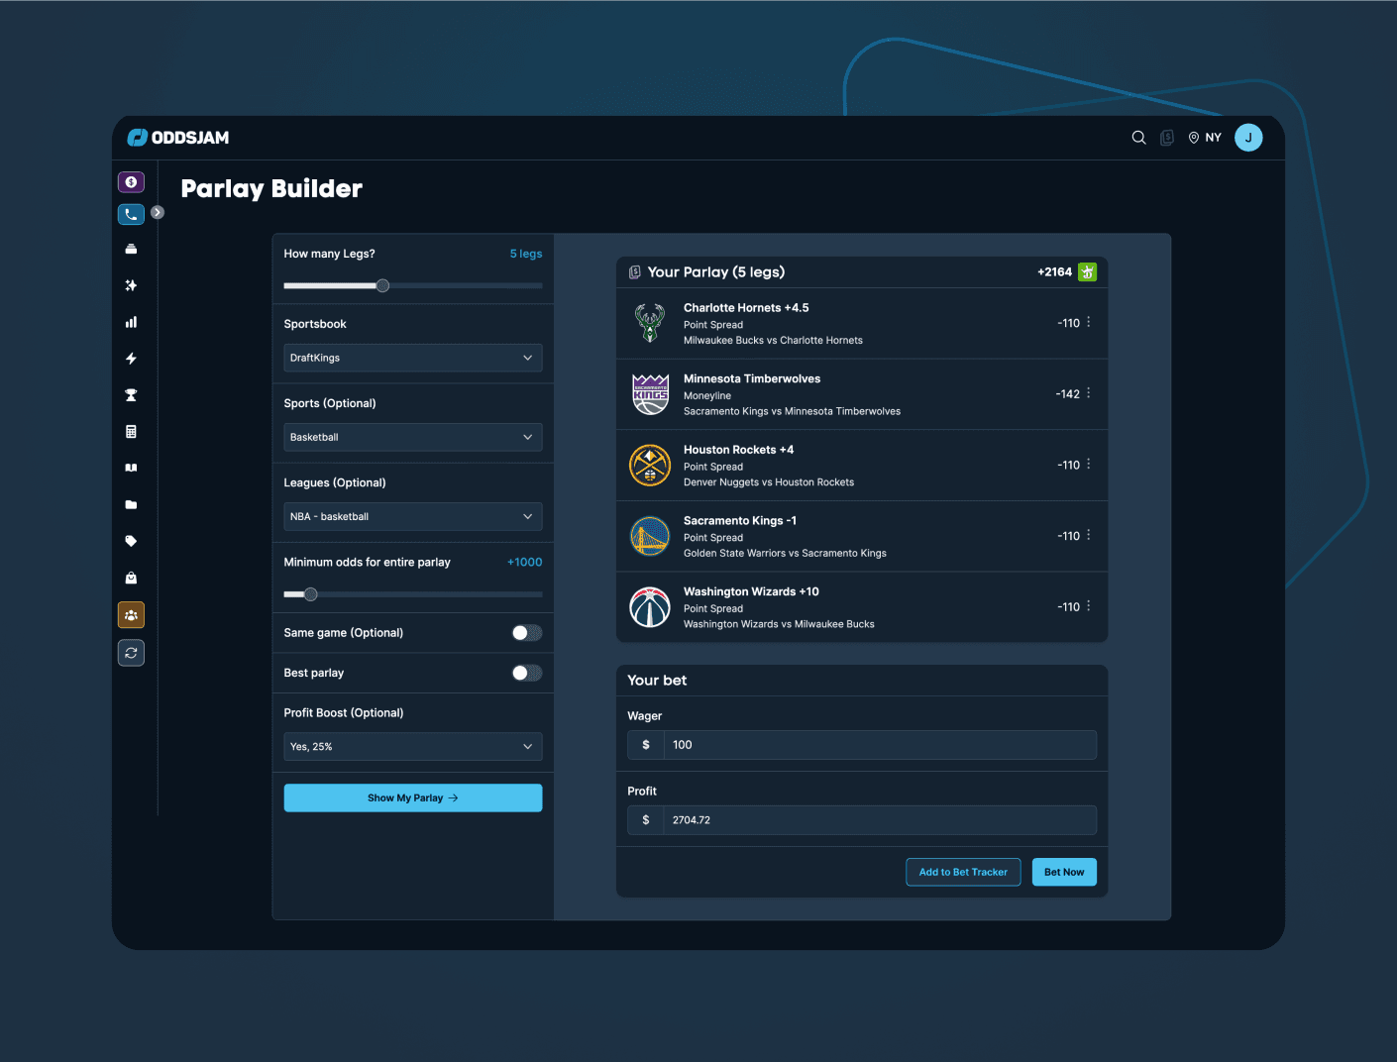The width and height of the screenshot is (1397, 1062).
Task: Open options menu for Washington Wizards +10 leg
Action: tap(1088, 606)
